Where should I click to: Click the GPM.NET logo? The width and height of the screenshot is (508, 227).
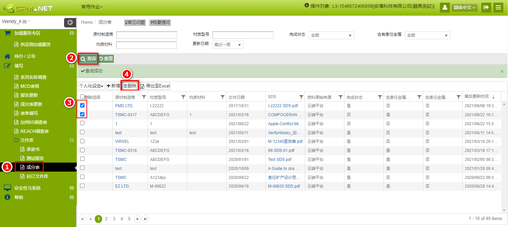coord(28,8)
